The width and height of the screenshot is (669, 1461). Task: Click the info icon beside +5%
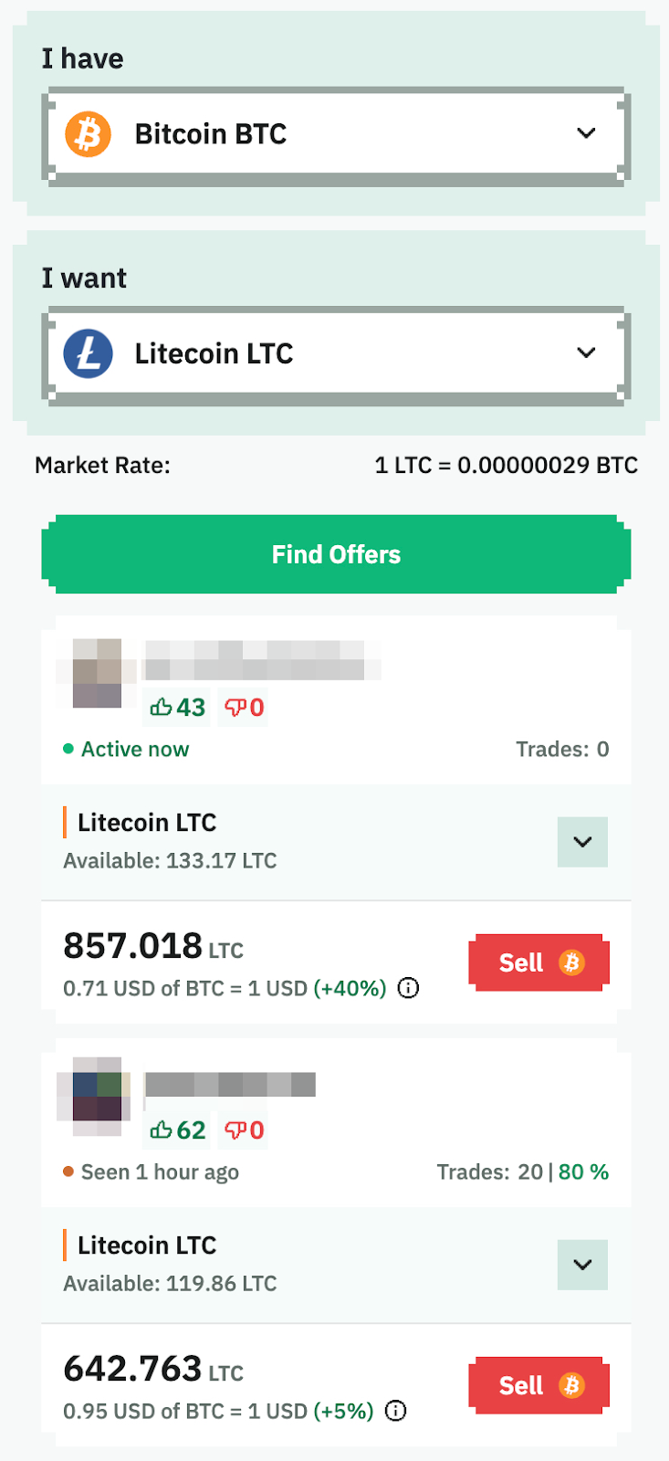coord(396,1411)
